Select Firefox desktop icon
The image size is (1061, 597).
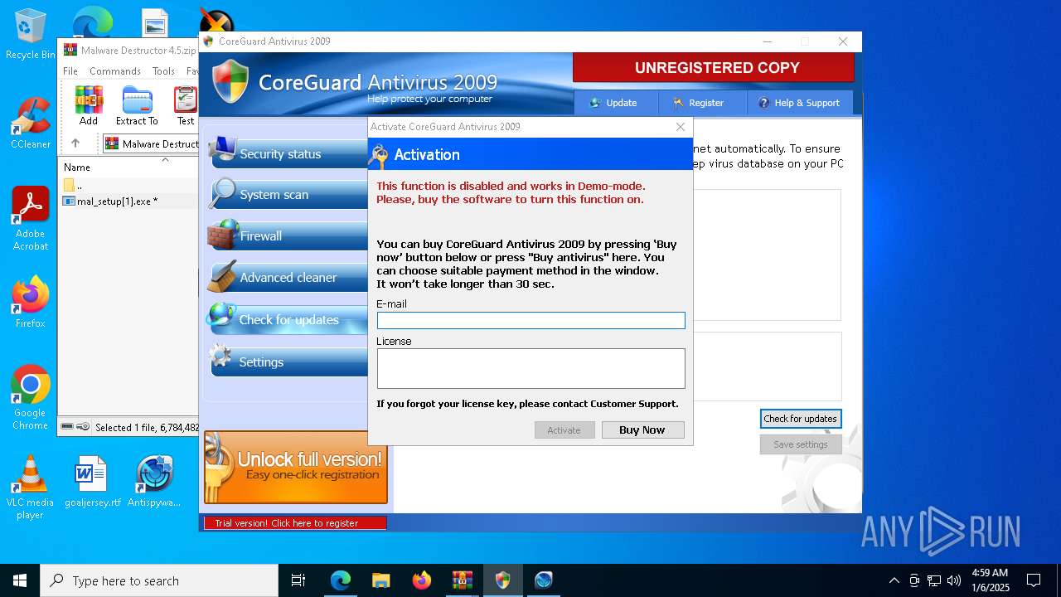[31, 302]
